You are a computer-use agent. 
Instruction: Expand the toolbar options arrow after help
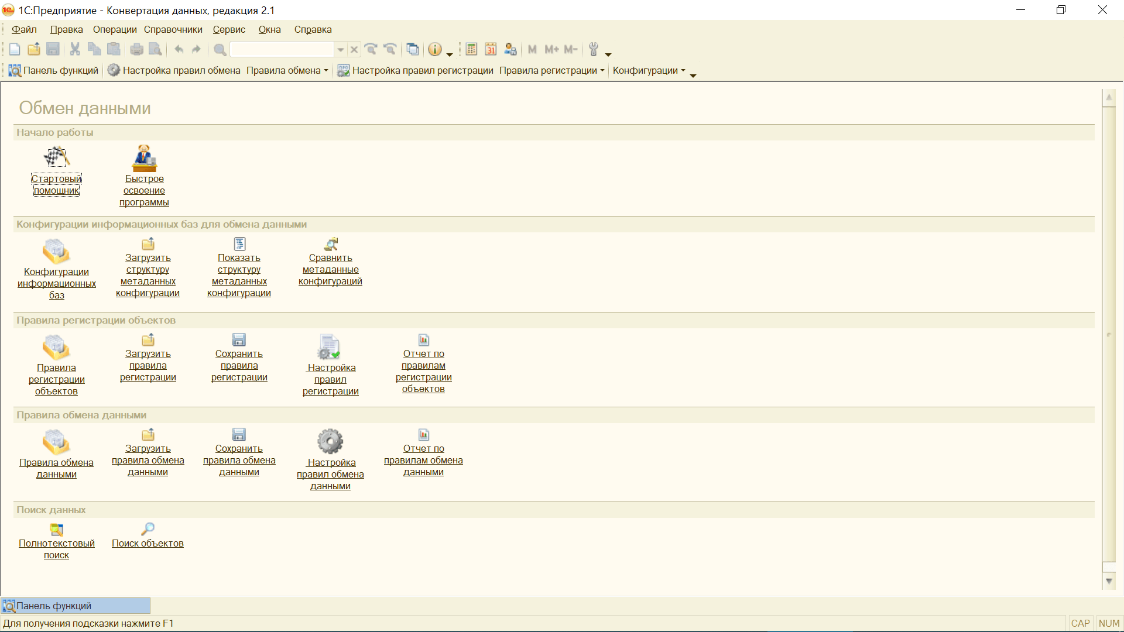(x=450, y=54)
